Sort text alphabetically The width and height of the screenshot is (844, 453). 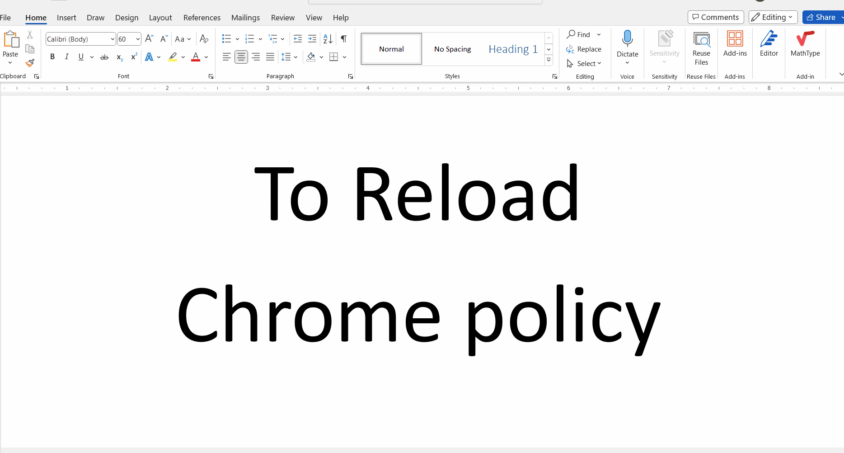point(328,39)
